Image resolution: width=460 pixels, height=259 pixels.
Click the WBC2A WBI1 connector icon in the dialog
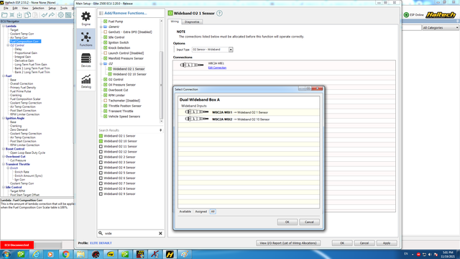point(196,112)
